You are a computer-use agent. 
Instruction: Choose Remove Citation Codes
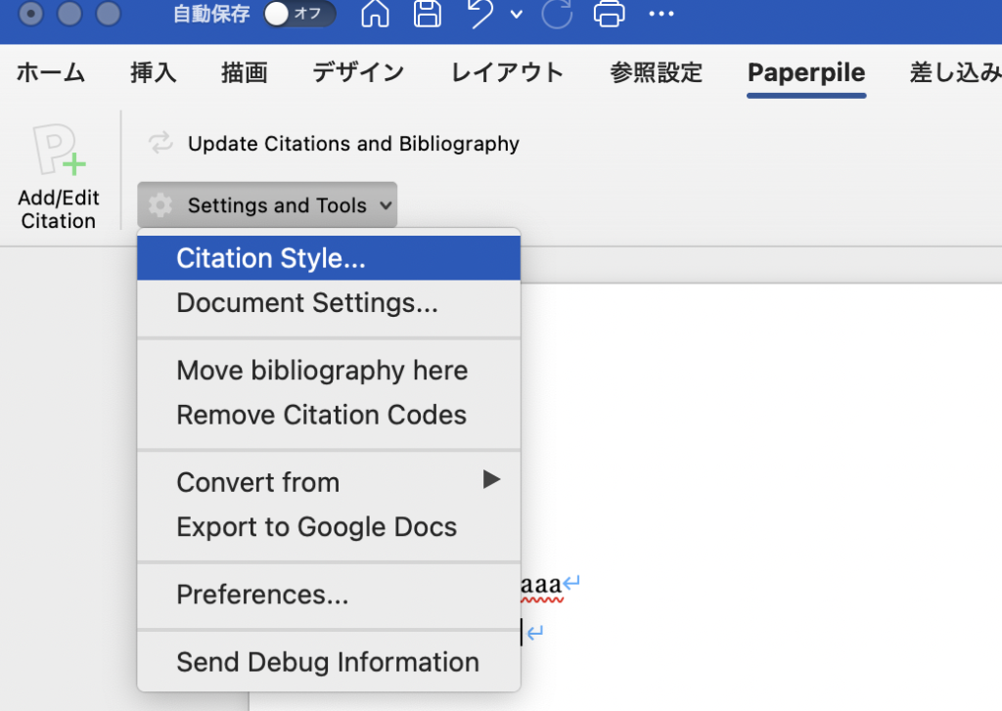coord(329,416)
